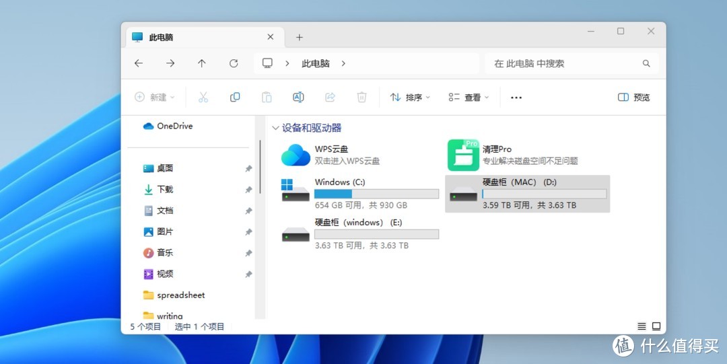
Task: Expand chevron after 此电脑 in address bar
Action: 343,63
